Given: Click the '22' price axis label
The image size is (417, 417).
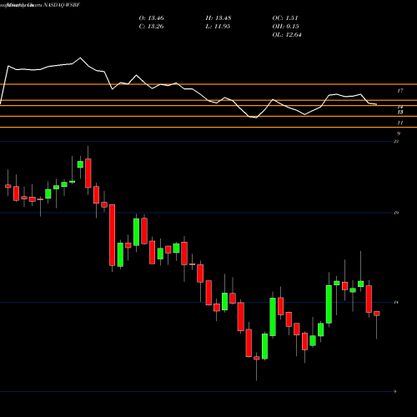Looking at the screenshot, I should pyautogui.click(x=396, y=142).
